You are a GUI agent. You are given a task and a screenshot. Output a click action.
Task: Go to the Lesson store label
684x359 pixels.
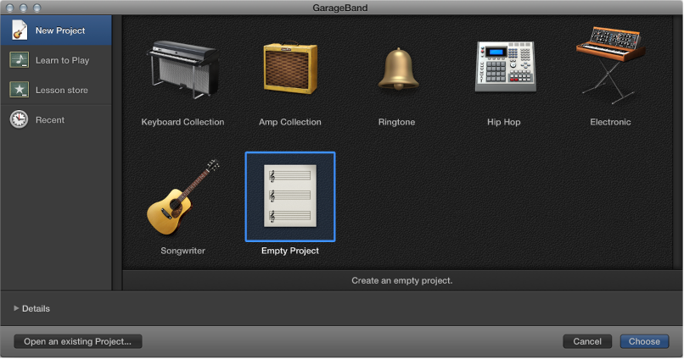[61, 90]
